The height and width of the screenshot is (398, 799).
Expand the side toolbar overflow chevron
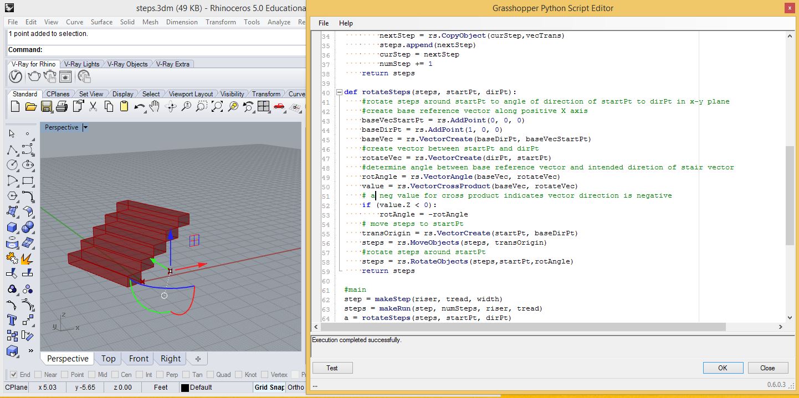30,351
